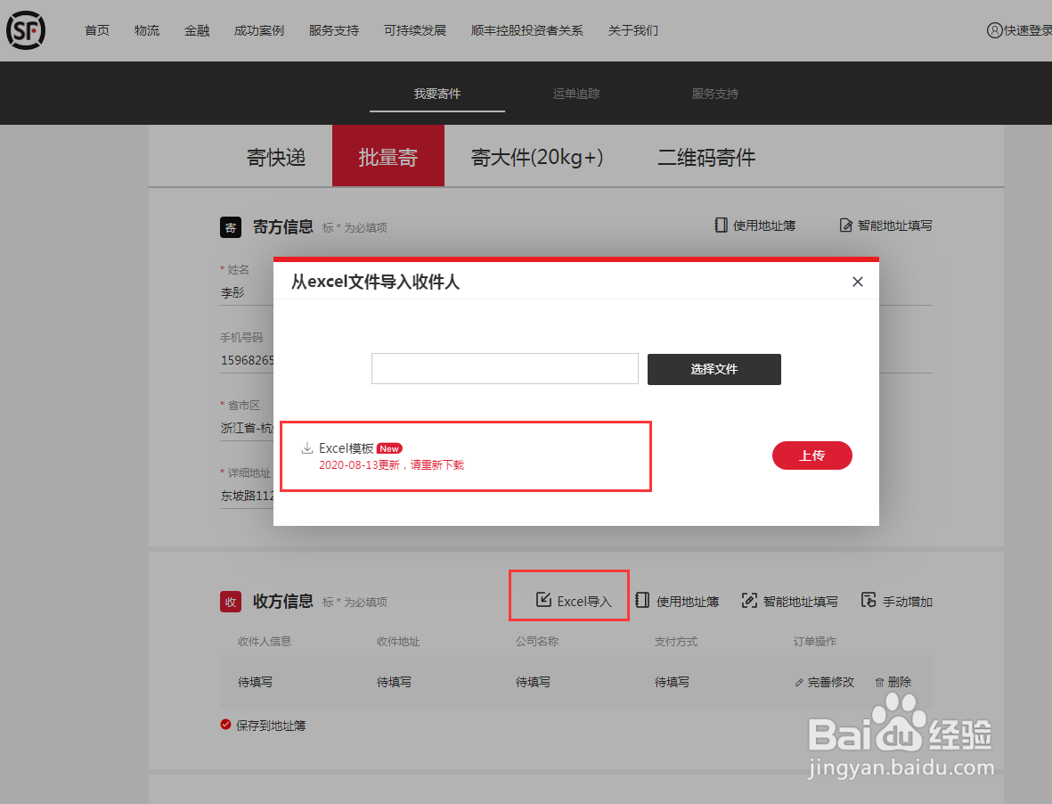Screen dimensions: 1052x804
Task: Click the file path input field
Action: [504, 368]
